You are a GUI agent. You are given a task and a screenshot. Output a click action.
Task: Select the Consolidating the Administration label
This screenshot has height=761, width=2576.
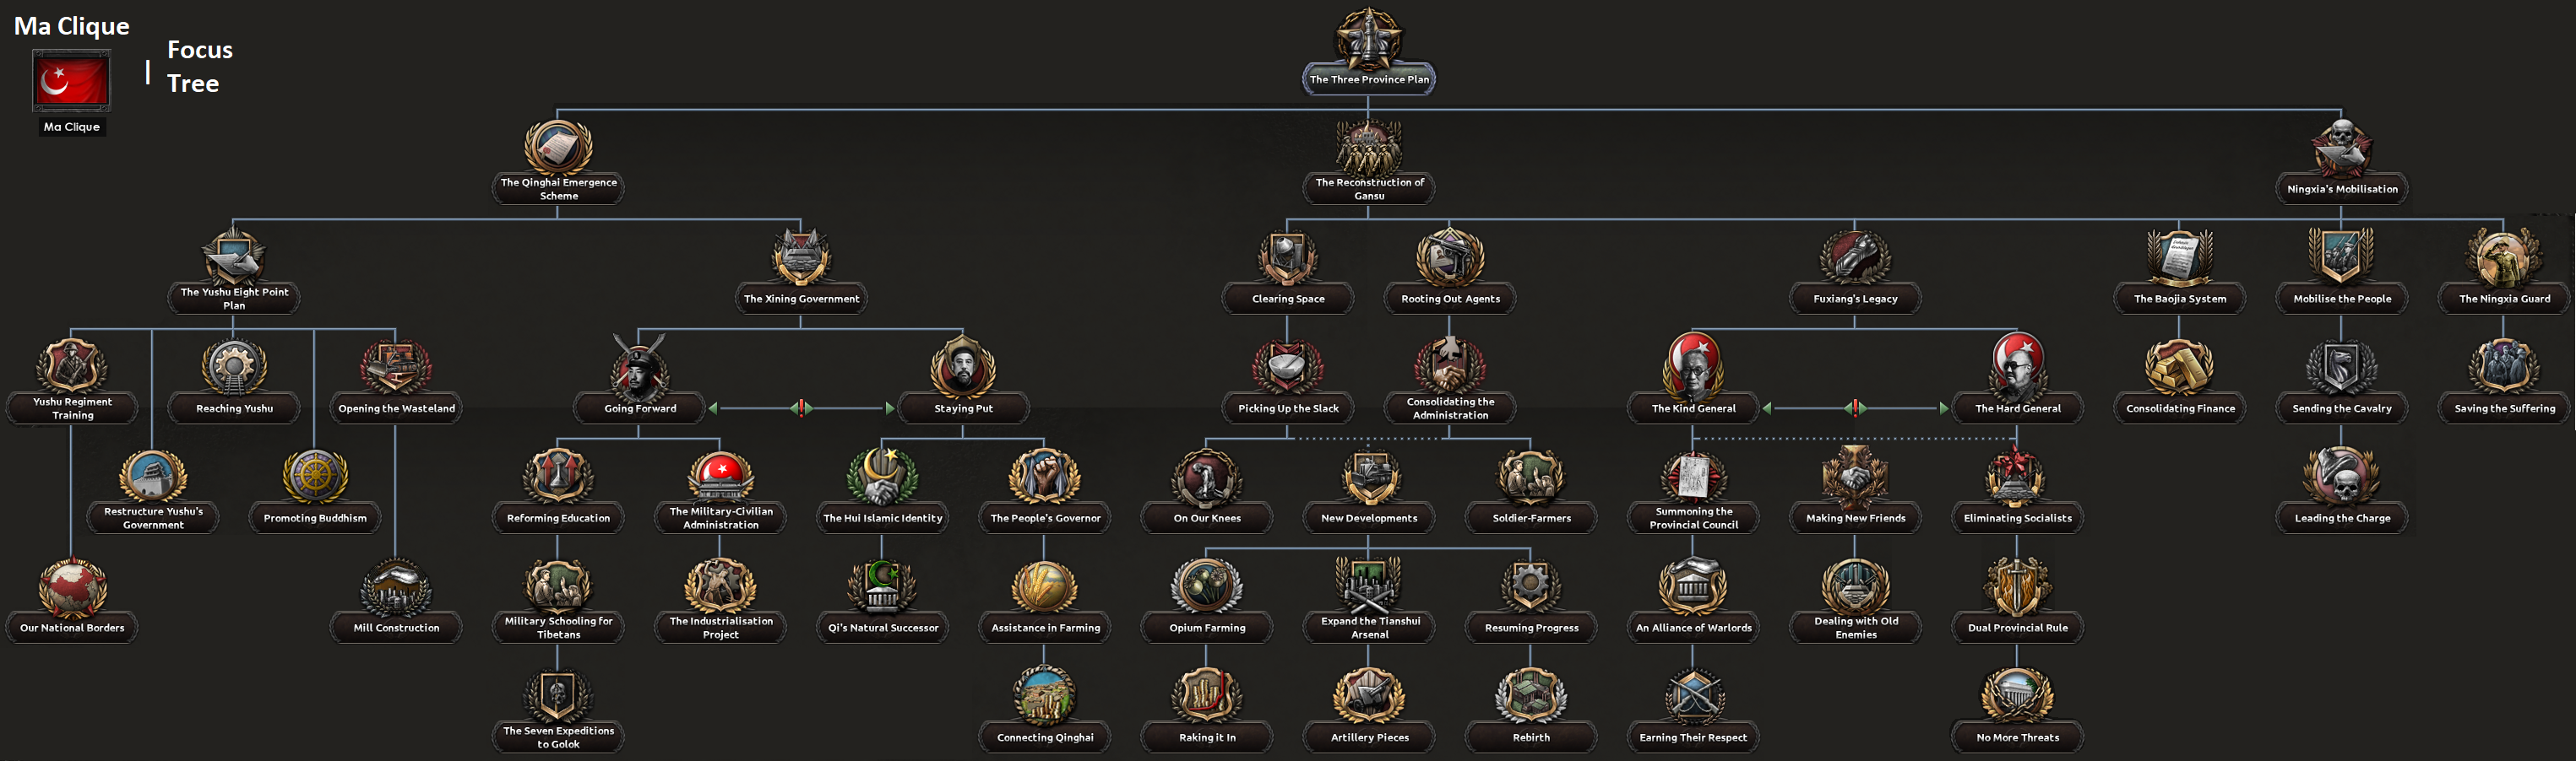click(x=1450, y=408)
